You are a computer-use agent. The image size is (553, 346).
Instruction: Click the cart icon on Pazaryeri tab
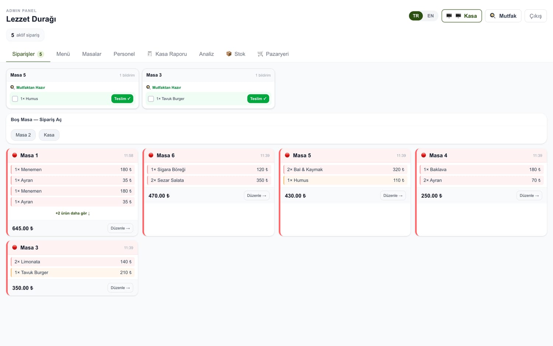point(260,54)
